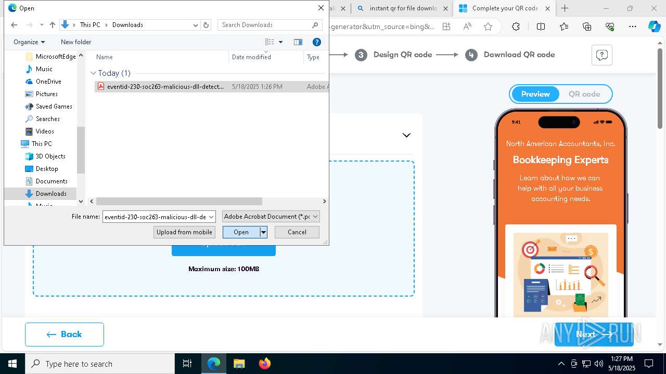Toggle the preview pane icon
Image resolution: width=666 pixels, height=374 pixels.
click(298, 42)
